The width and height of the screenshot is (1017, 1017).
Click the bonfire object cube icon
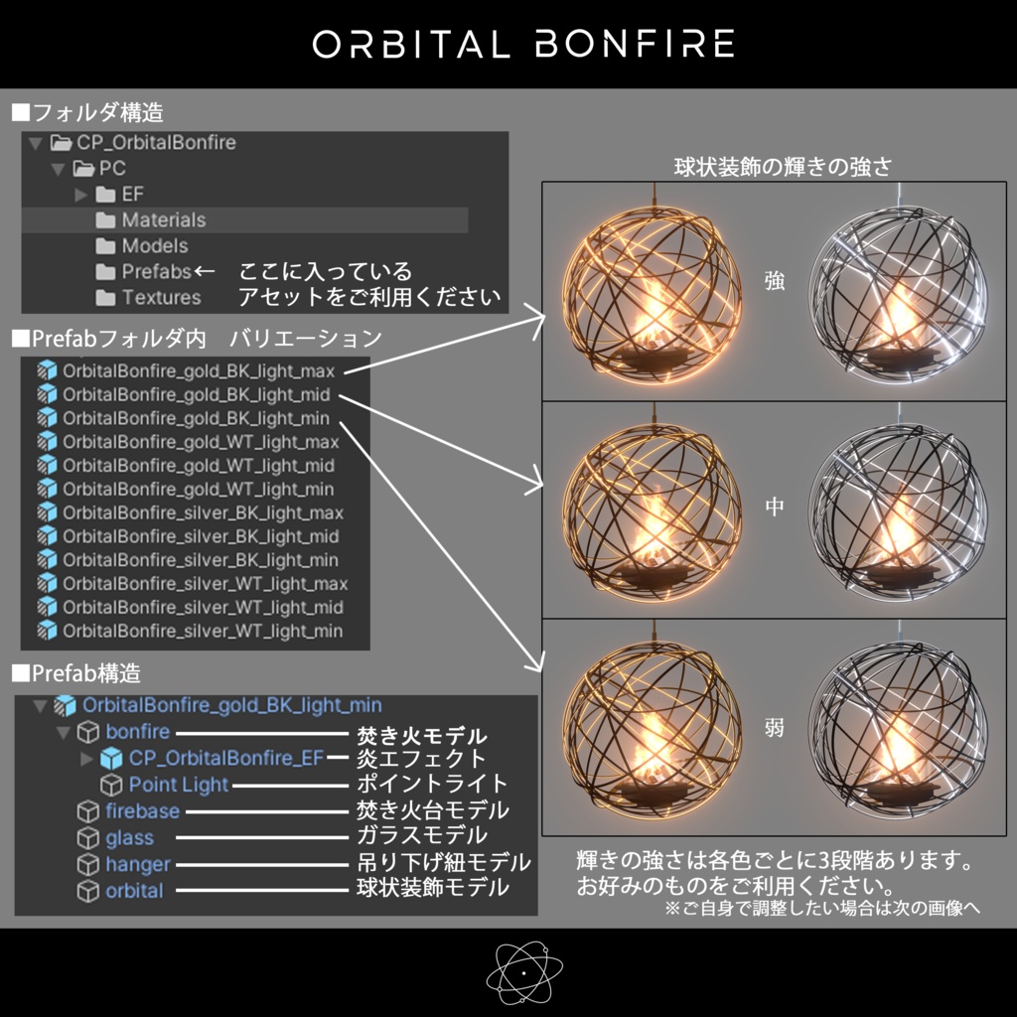click(x=86, y=732)
